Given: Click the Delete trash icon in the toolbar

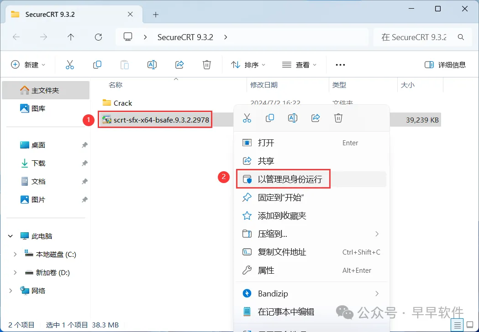Looking at the screenshot, I should [207, 65].
